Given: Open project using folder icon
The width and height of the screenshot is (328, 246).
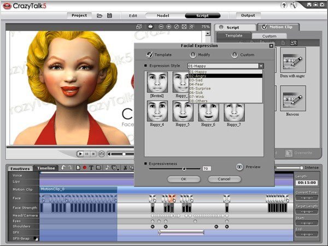Looking at the screenshot, I should click(99, 15).
